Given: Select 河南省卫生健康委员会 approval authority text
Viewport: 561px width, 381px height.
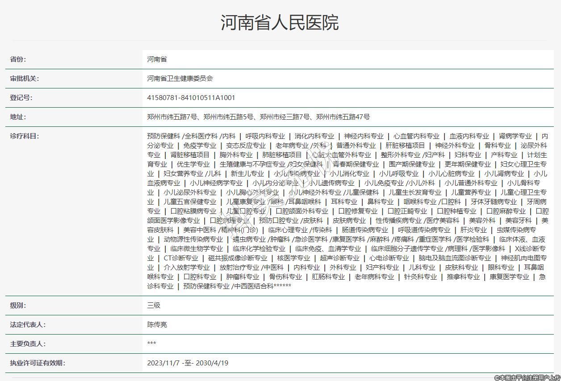Looking at the screenshot, I should pos(180,79).
